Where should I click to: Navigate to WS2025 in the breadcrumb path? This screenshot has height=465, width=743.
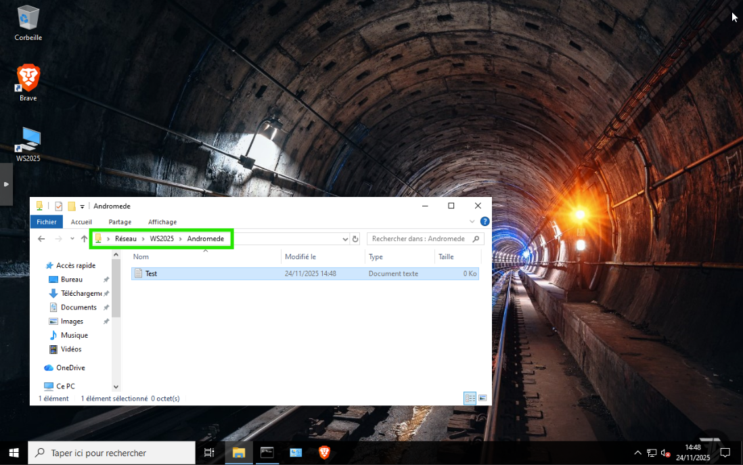[x=162, y=239]
